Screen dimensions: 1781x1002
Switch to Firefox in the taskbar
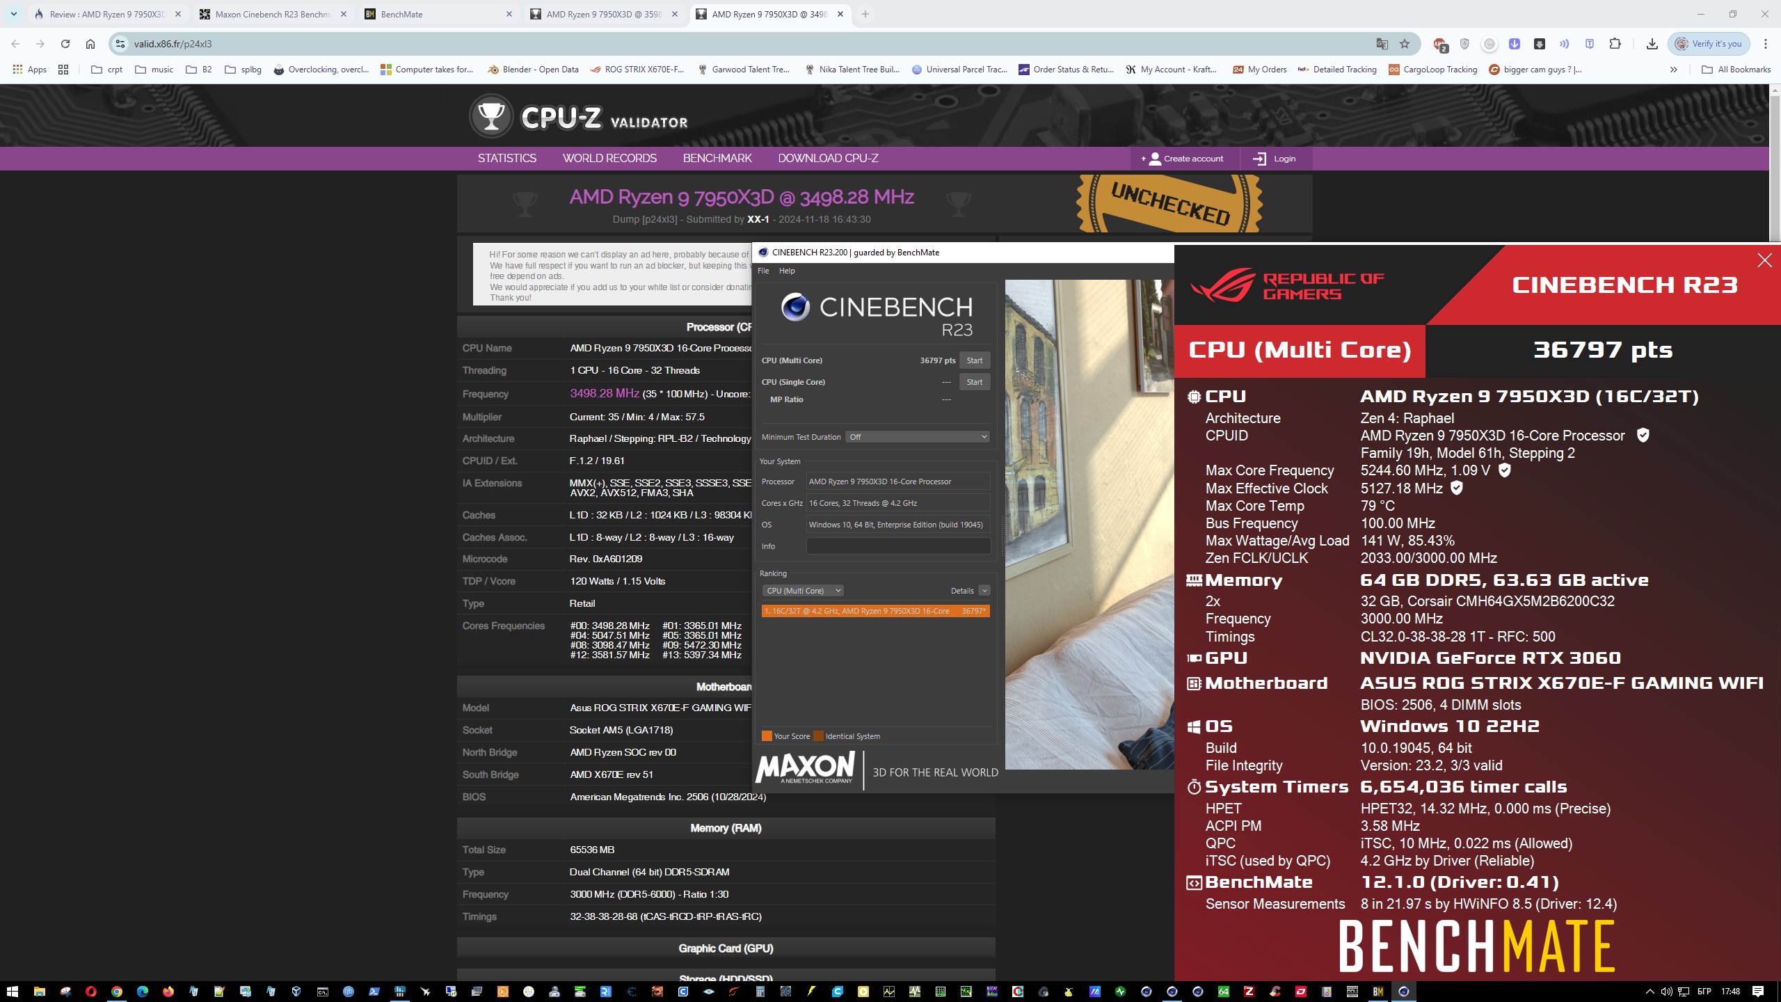pyautogui.click(x=168, y=992)
